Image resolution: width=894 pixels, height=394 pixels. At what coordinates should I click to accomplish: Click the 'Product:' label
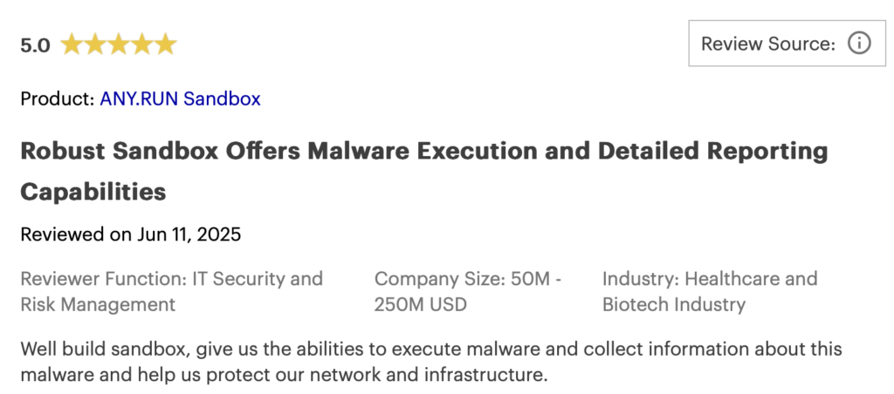click(x=57, y=98)
